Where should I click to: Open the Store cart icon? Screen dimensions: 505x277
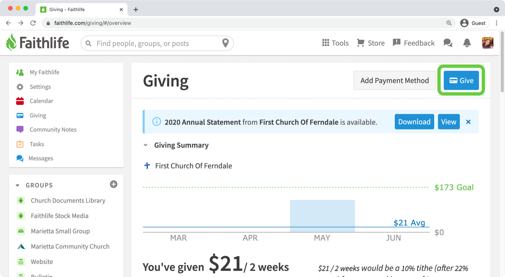[361, 43]
